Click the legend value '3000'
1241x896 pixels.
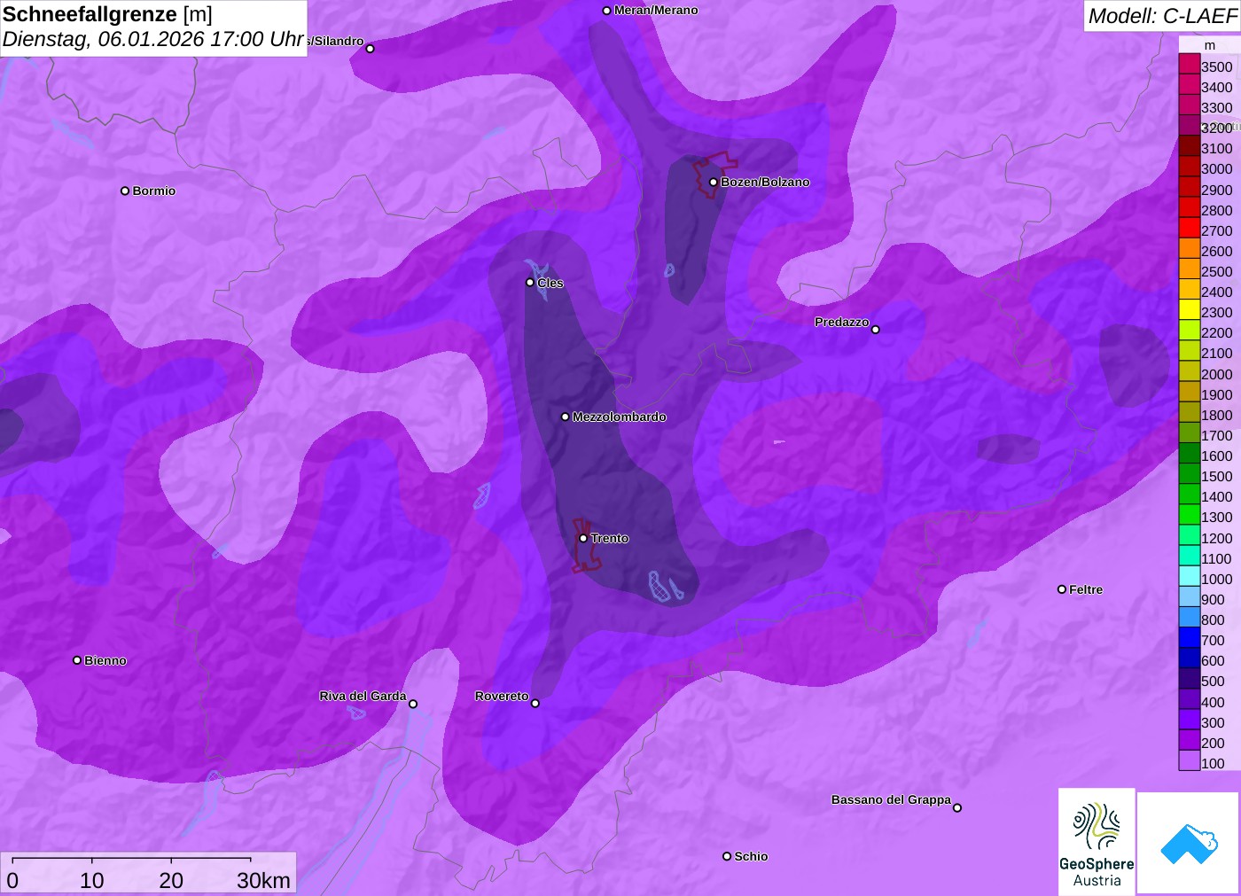1217,169
